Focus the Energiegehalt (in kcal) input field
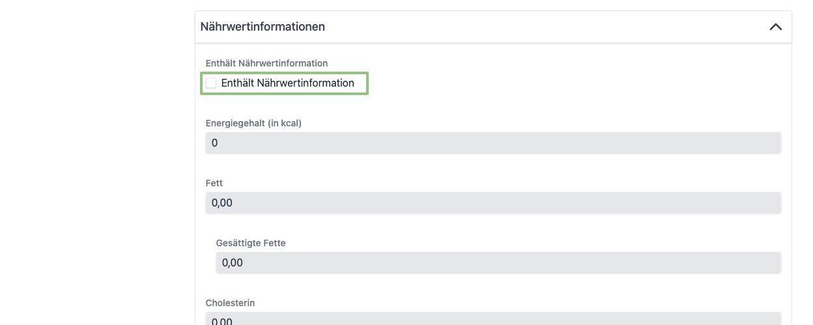The height and width of the screenshot is (325, 813). (x=493, y=143)
